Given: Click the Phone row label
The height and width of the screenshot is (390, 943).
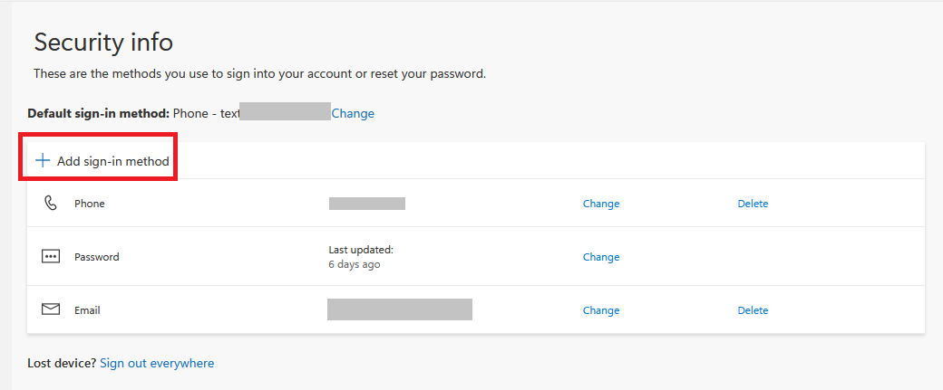Looking at the screenshot, I should (90, 205).
